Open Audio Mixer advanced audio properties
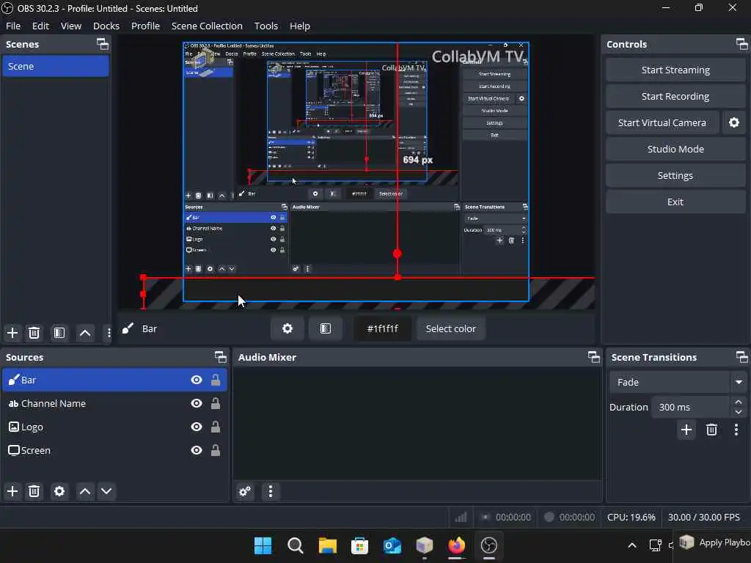Screen dimensions: 751x563 245,491
